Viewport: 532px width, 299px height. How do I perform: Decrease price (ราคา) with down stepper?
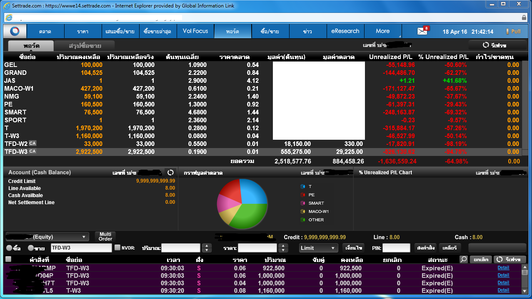click(x=283, y=250)
